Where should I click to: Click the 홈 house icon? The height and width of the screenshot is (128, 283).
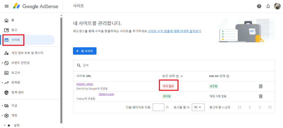click(x=6, y=20)
